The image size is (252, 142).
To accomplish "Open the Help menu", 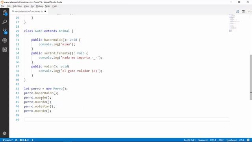I will pyautogui.click(x=55, y=6).
